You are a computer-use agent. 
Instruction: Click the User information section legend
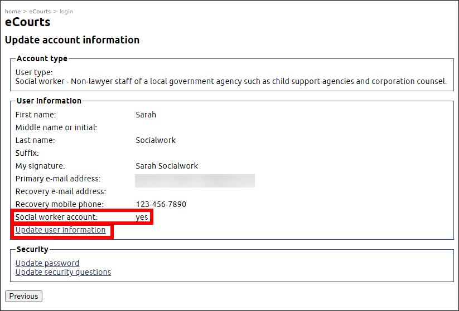click(x=49, y=101)
